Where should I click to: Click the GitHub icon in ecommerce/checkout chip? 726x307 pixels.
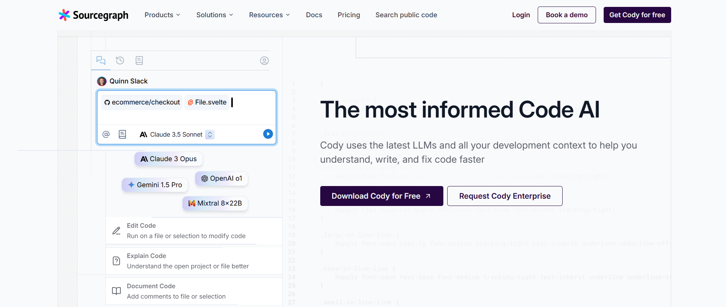(107, 103)
